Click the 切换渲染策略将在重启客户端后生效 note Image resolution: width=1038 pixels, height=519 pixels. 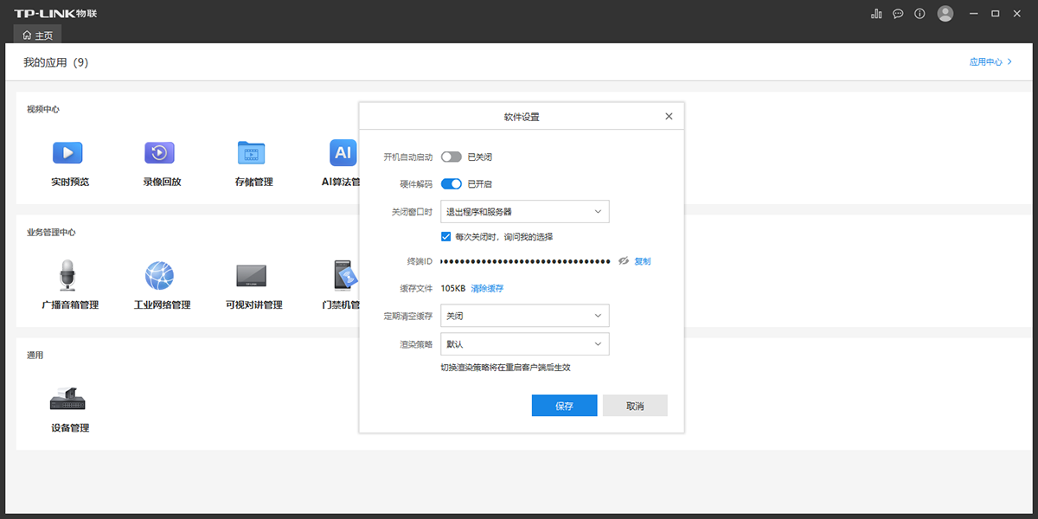[505, 367]
